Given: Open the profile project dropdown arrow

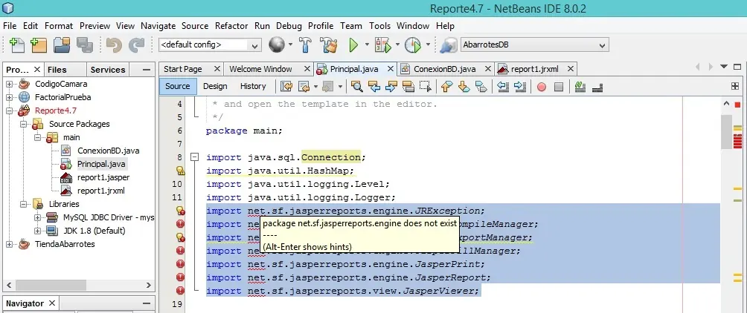Looking at the screenshot, I should click(428, 45).
